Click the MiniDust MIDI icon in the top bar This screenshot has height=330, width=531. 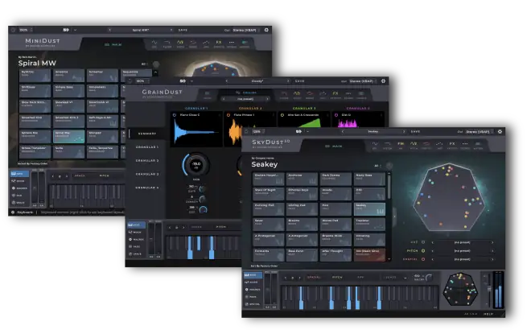(x=66, y=30)
